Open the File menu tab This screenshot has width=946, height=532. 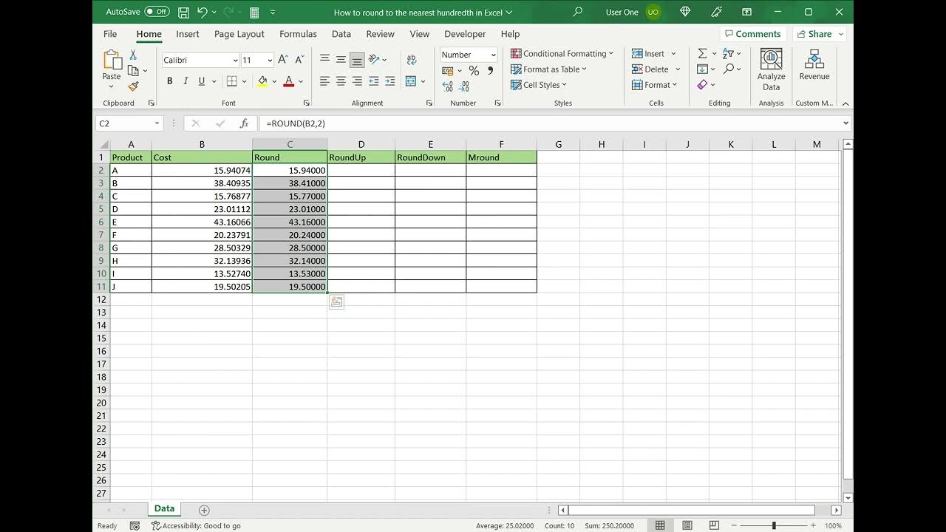(110, 34)
